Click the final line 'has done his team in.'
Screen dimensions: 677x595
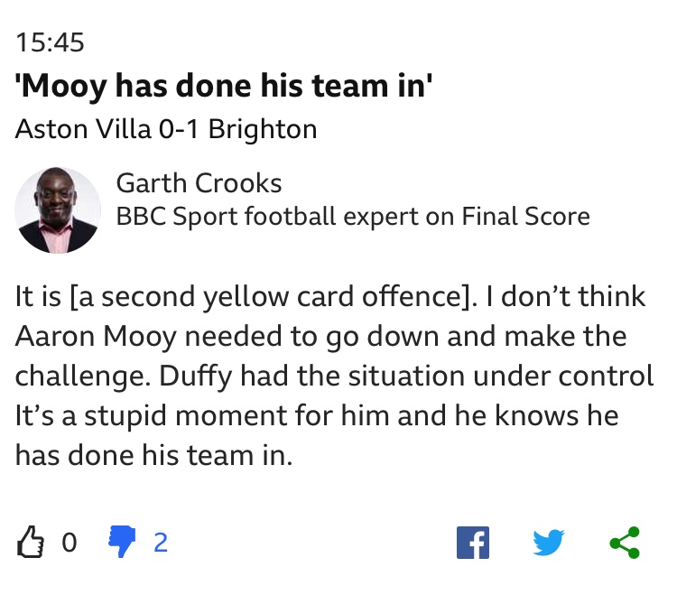pos(153,456)
